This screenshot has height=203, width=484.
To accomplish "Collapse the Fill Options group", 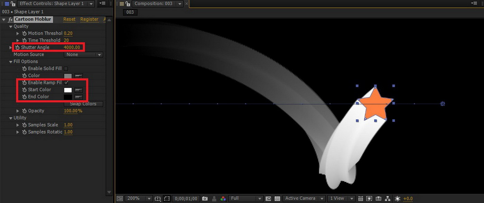I will pos(11,62).
